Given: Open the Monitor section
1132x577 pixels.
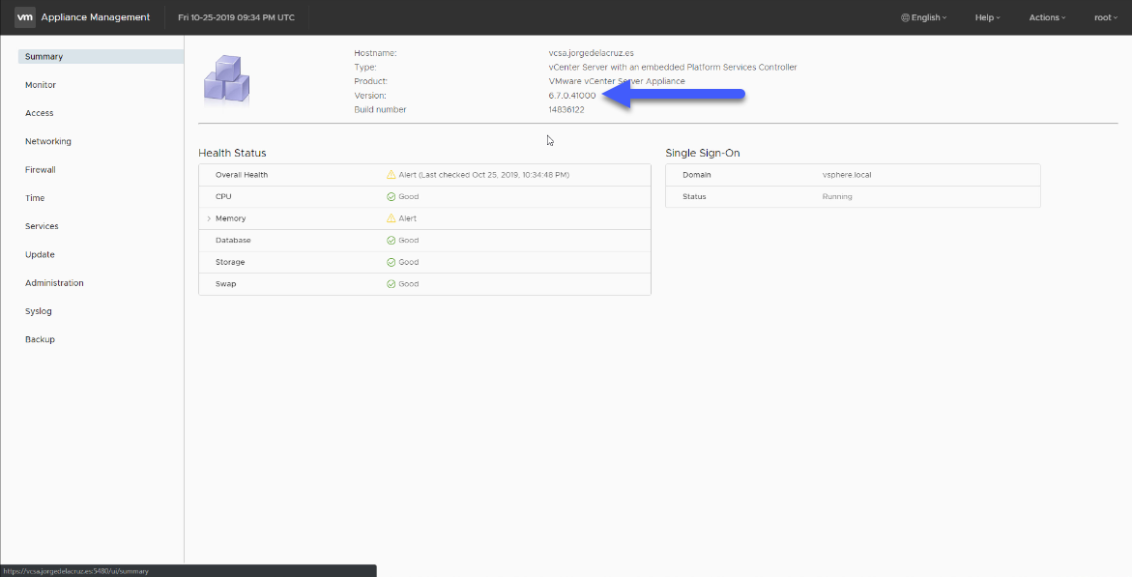Looking at the screenshot, I should 41,84.
